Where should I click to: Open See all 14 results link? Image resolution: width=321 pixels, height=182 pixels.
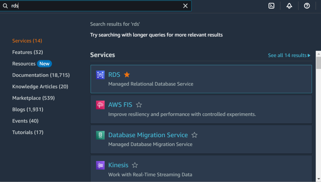(x=289, y=55)
